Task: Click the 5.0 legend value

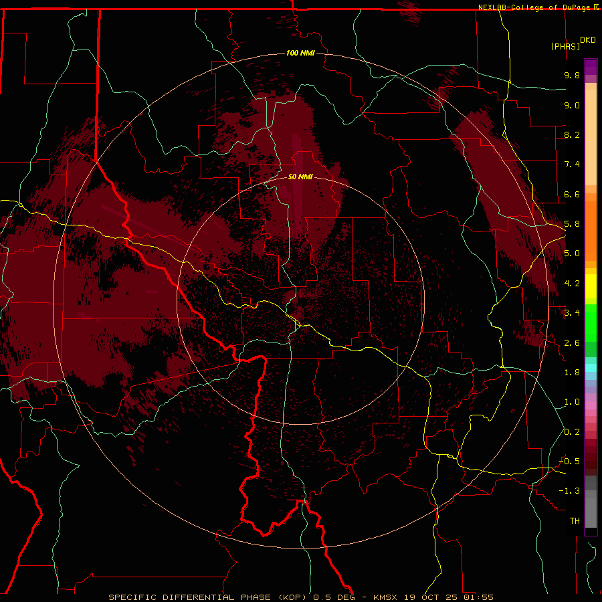Action: (x=572, y=254)
